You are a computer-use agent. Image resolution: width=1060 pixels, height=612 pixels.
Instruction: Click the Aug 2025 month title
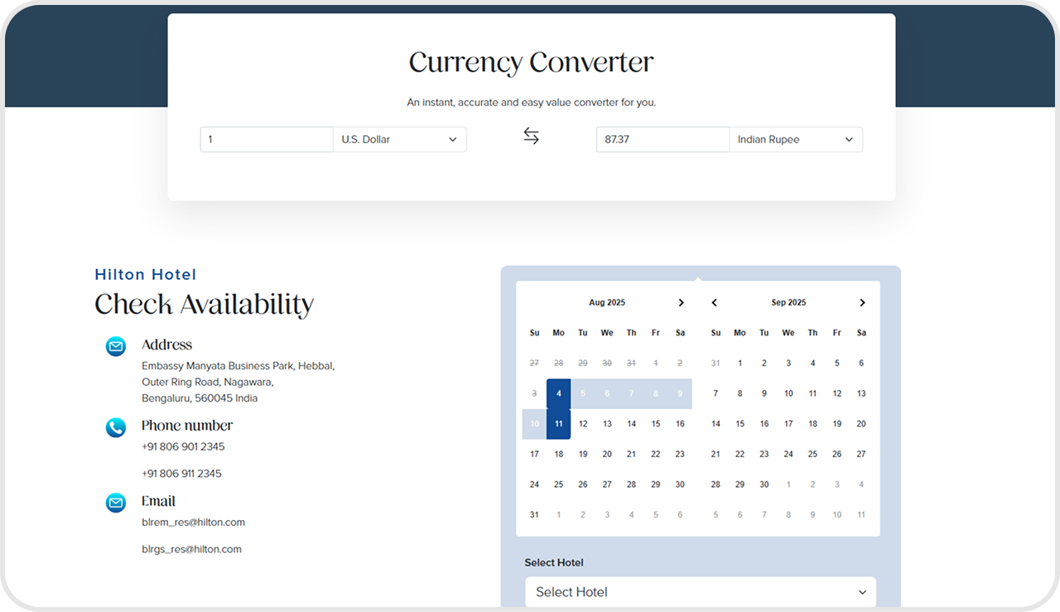(x=607, y=302)
